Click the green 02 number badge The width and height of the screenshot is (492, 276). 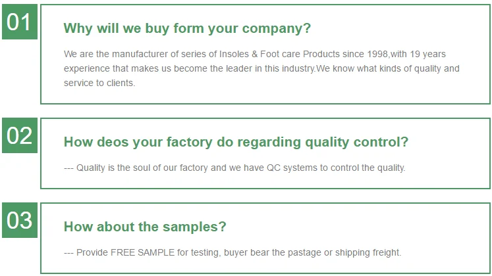tap(20, 135)
